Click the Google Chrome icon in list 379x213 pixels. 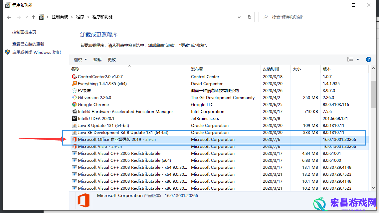(75, 105)
